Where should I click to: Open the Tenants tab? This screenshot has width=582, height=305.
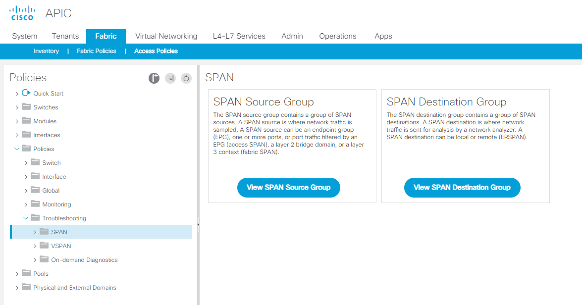coord(65,36)
